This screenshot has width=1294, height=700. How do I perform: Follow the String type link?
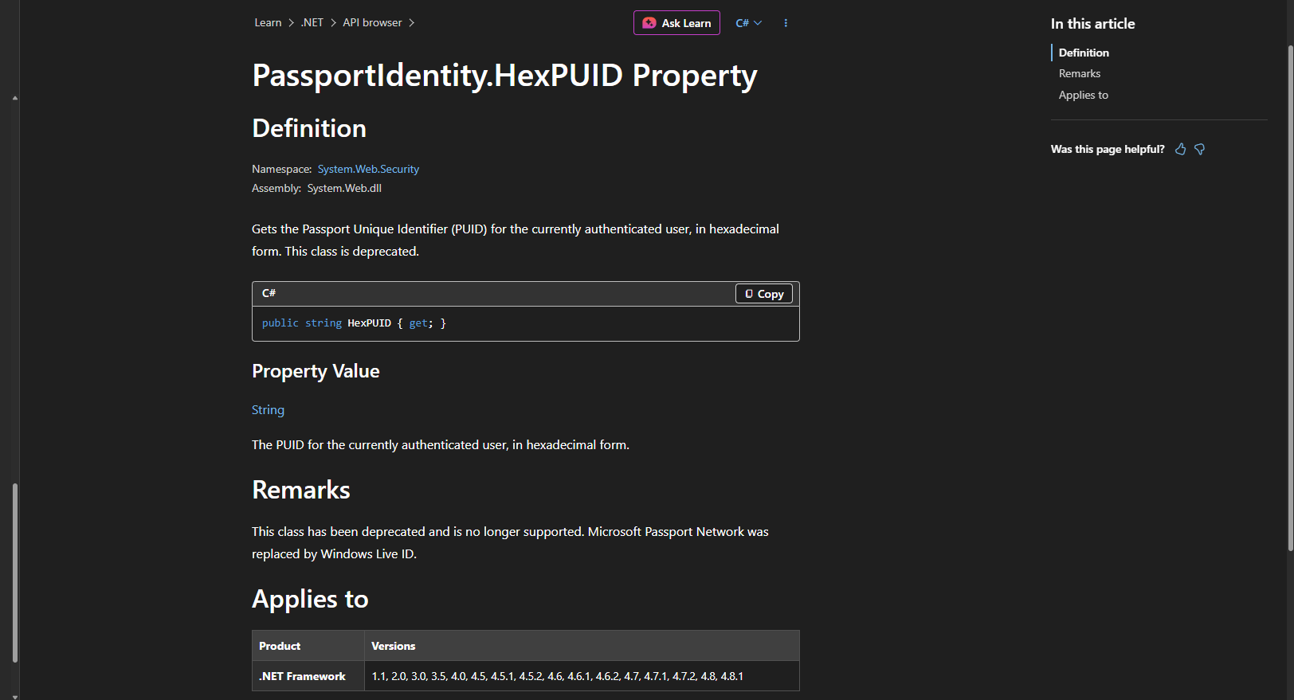(268, 409)
